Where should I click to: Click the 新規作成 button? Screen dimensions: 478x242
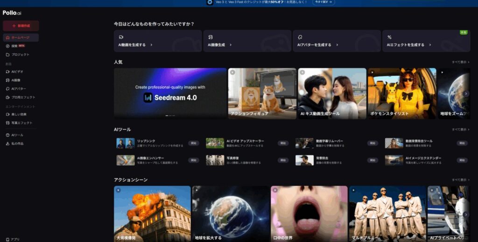(21, 26)
